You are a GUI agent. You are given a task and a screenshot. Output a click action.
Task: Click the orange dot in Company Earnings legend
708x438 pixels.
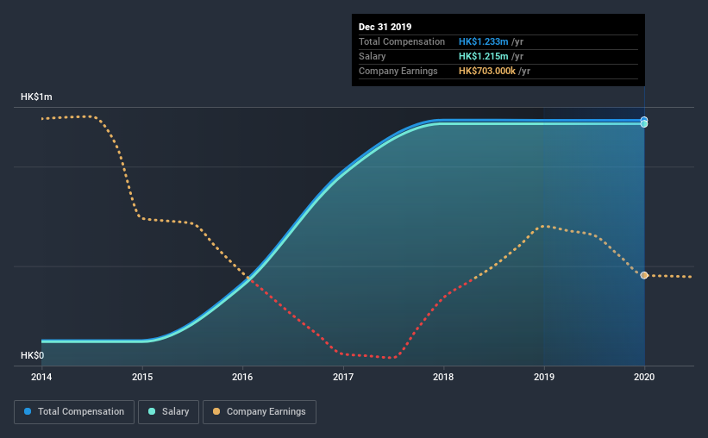point(216,411)
